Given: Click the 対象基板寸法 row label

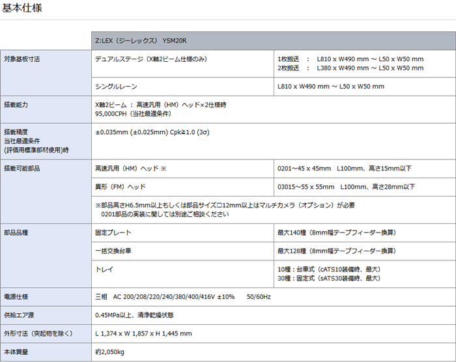Looking at the screenshot, I should (21, 59).
